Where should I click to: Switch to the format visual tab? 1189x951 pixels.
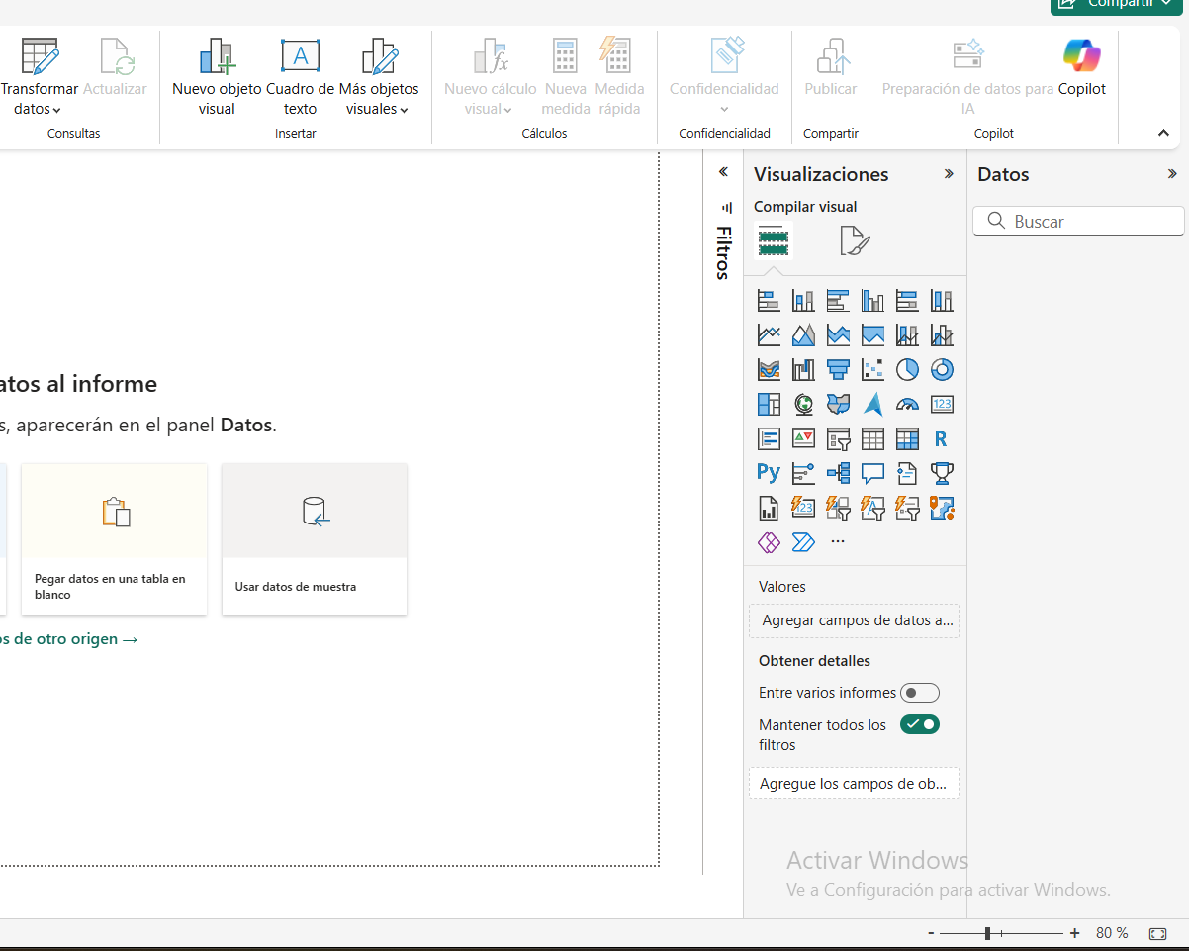coord(854,240)
